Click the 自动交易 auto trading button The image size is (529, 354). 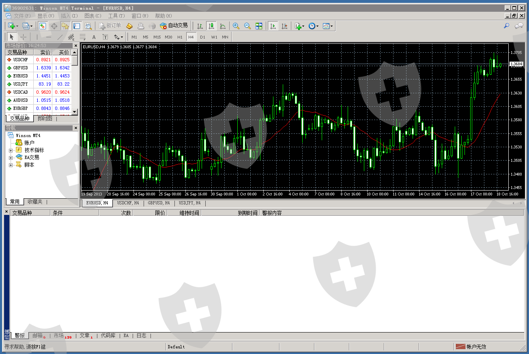(x=174, y=26)
